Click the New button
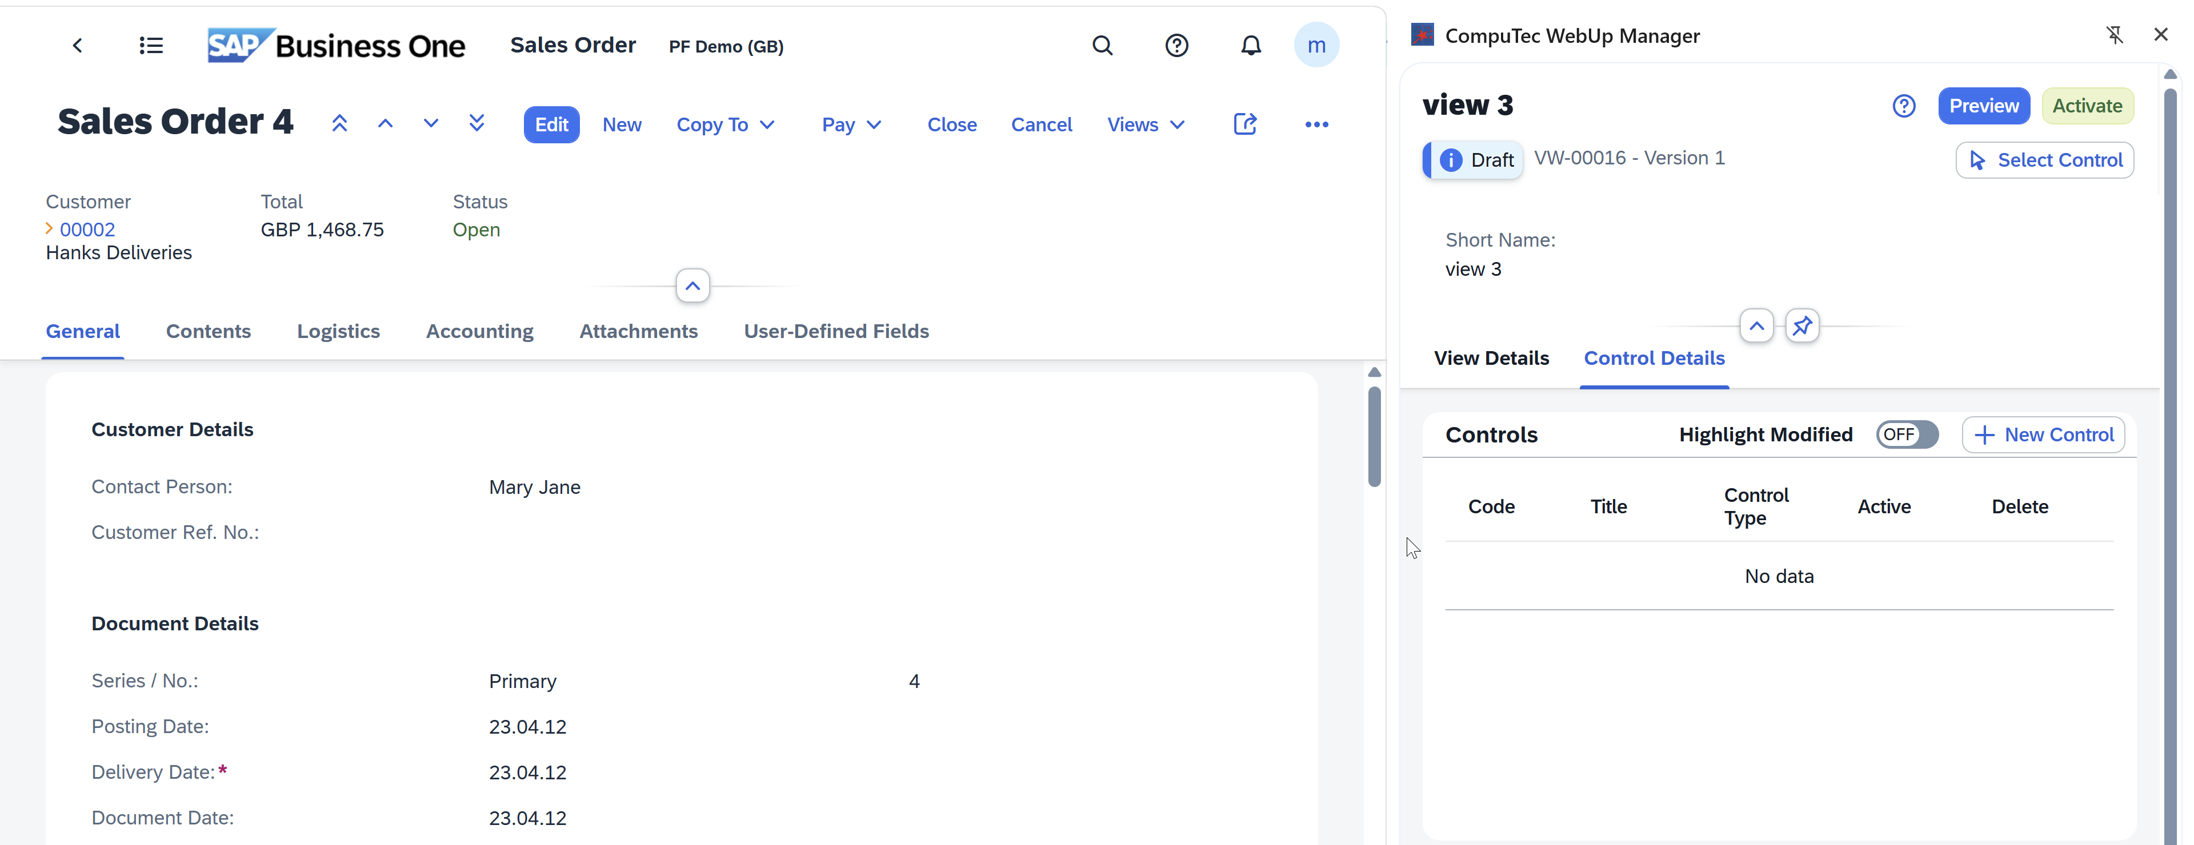 pyautogui.click(x=622, y=125)
